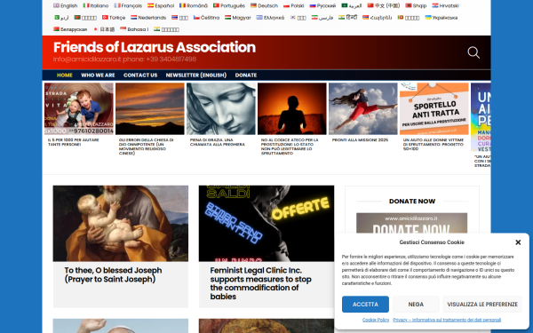Screen dimensions: 533x333
Task: Open sunset 'Gli errori della Chiesa' thumbnail
Action: (x=150, y=108)
